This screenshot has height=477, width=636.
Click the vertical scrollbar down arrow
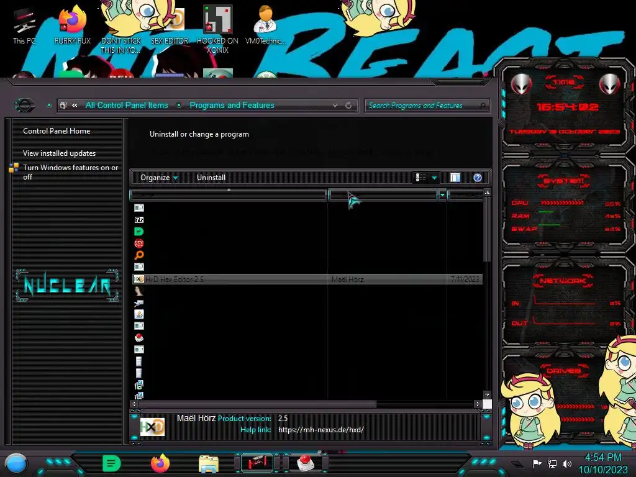[487, 394]
